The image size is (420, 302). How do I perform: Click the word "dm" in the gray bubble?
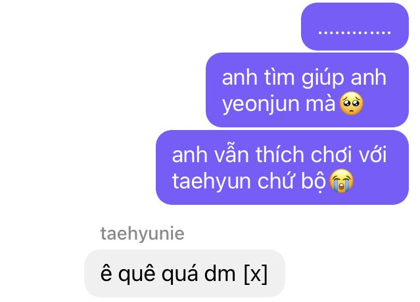click(x=220, y=274)
